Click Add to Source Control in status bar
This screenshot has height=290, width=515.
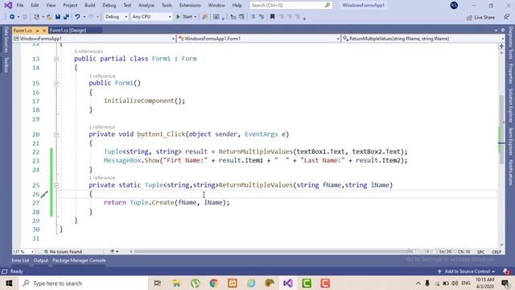pyautogui.click(x=466, y=271)
